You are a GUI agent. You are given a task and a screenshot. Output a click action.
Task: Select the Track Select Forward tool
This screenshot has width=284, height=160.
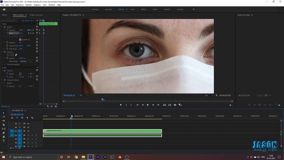pyautogui.click(x=4, y=117)
